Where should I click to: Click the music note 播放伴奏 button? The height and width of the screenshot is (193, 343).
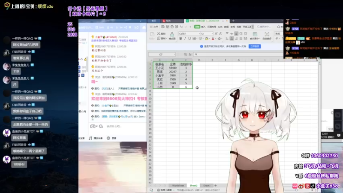pyautogui.click(x=96, y=138)
